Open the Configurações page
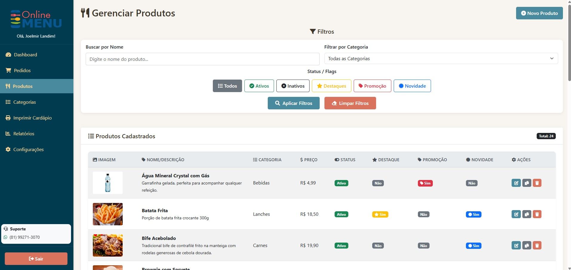The height and width of the screenshot is (270, 571). point(28,149)
